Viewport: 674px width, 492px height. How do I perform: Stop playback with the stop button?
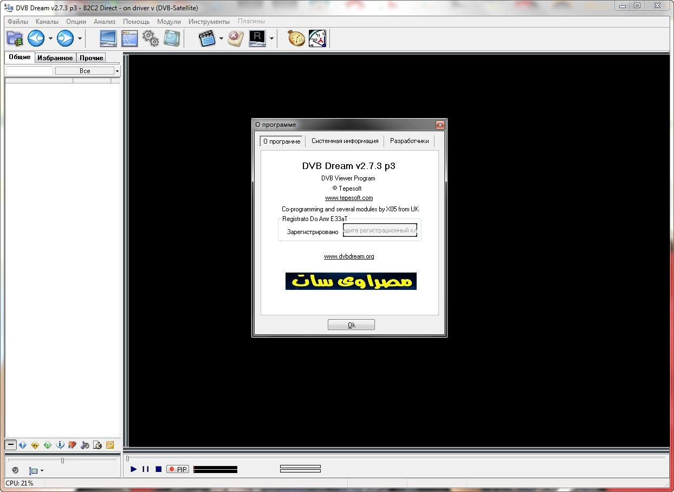[x=158, y=469]
